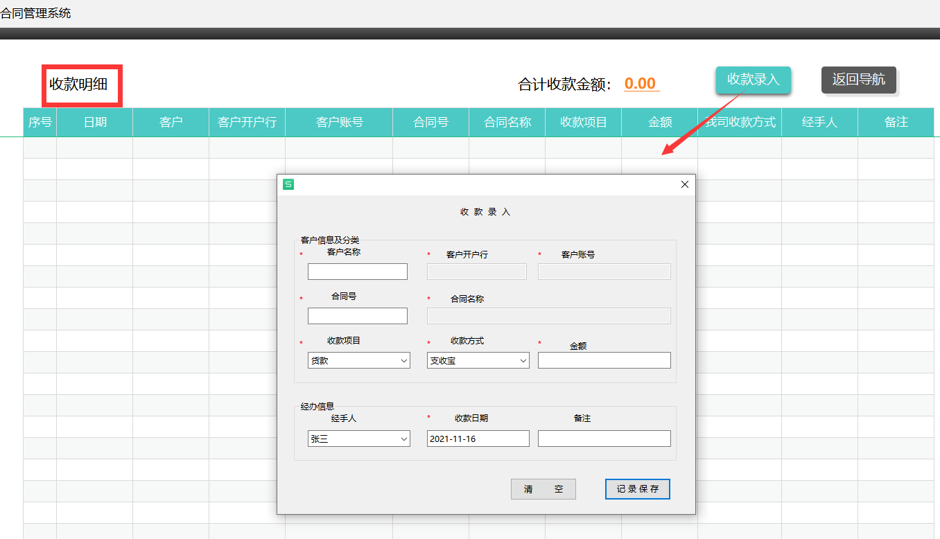Click the 收款日期 field showing 2021-11-16
Image resolution: width=940 pixels, height=539 pixels.
tap(477, 438)
